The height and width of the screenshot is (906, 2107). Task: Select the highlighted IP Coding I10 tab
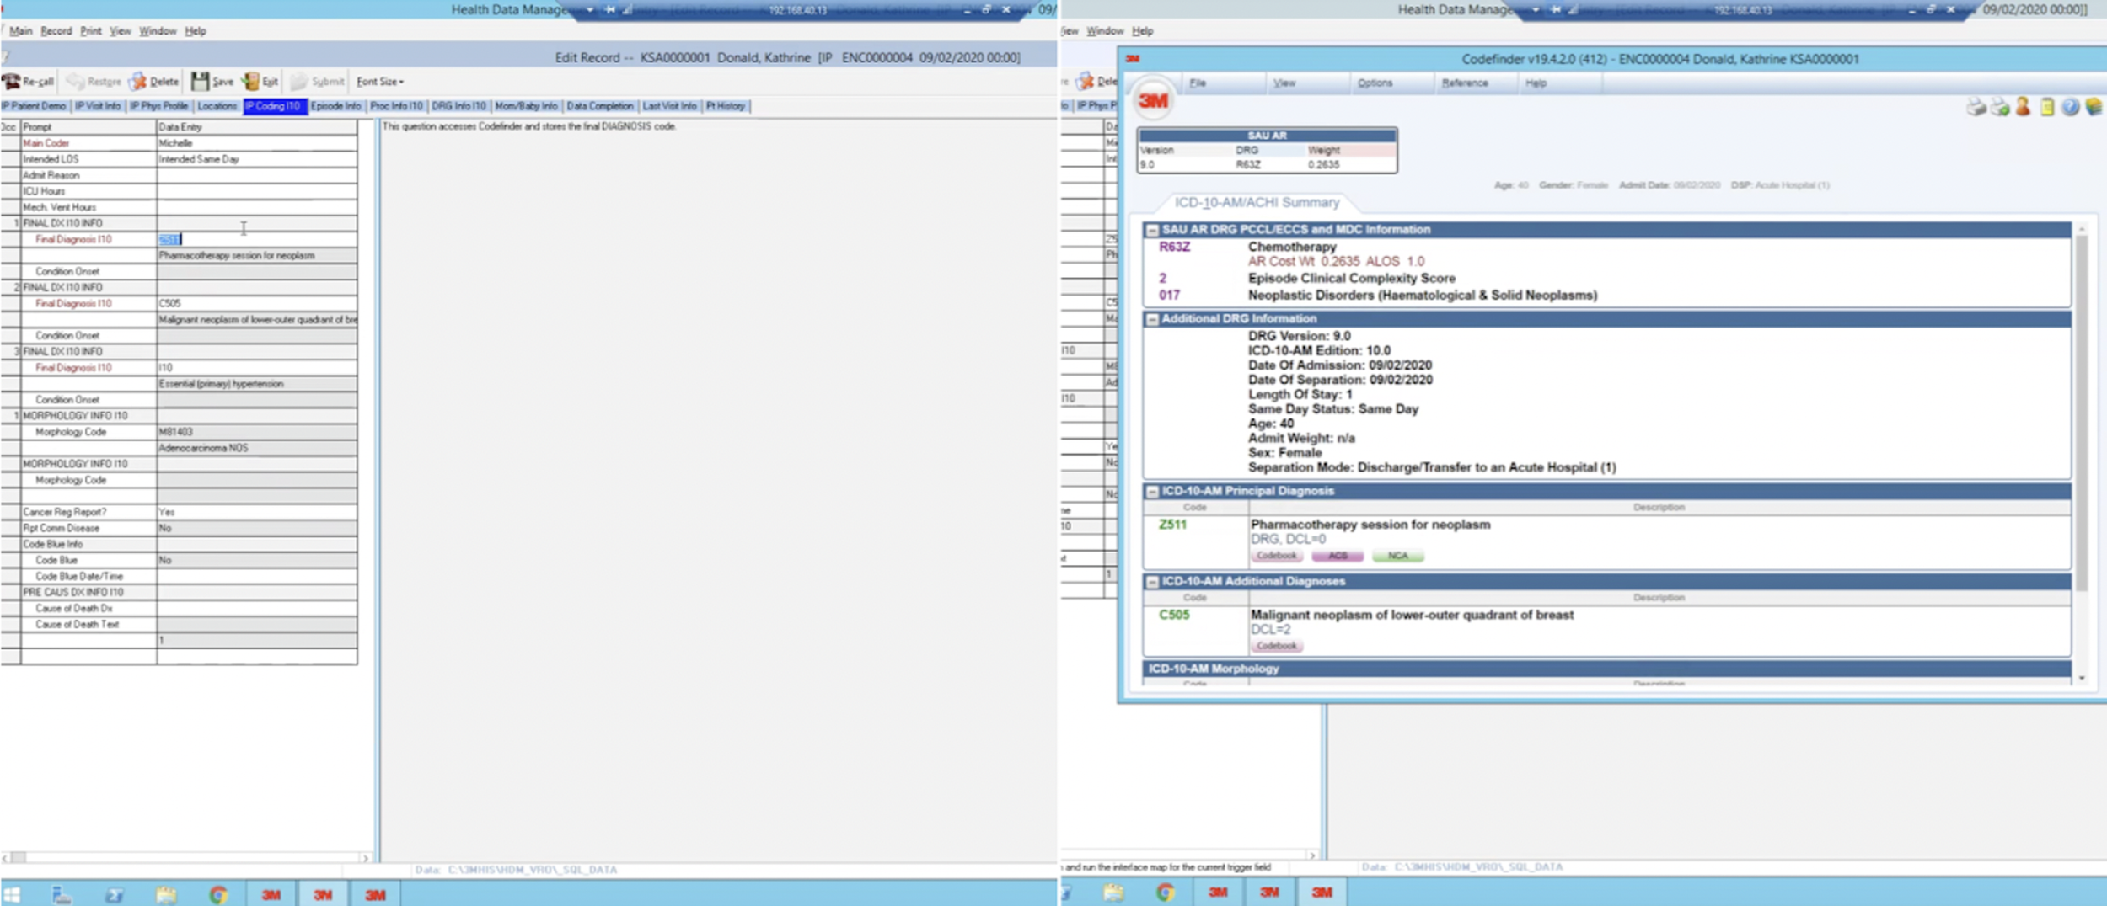coord(274,106)
